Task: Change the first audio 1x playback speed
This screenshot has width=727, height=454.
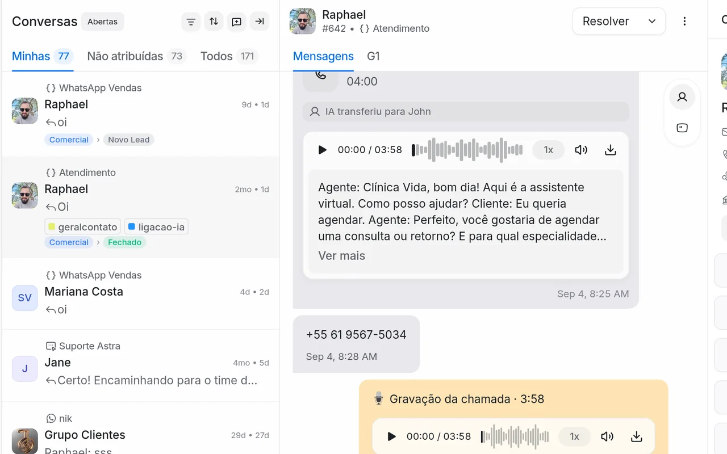Action: [x=548, y=150]
